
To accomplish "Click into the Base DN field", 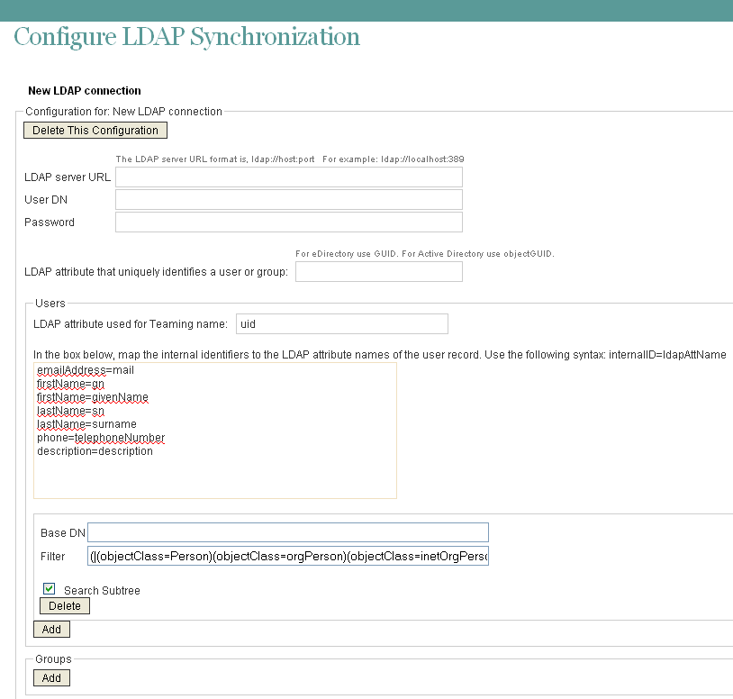I will (288, 531).
